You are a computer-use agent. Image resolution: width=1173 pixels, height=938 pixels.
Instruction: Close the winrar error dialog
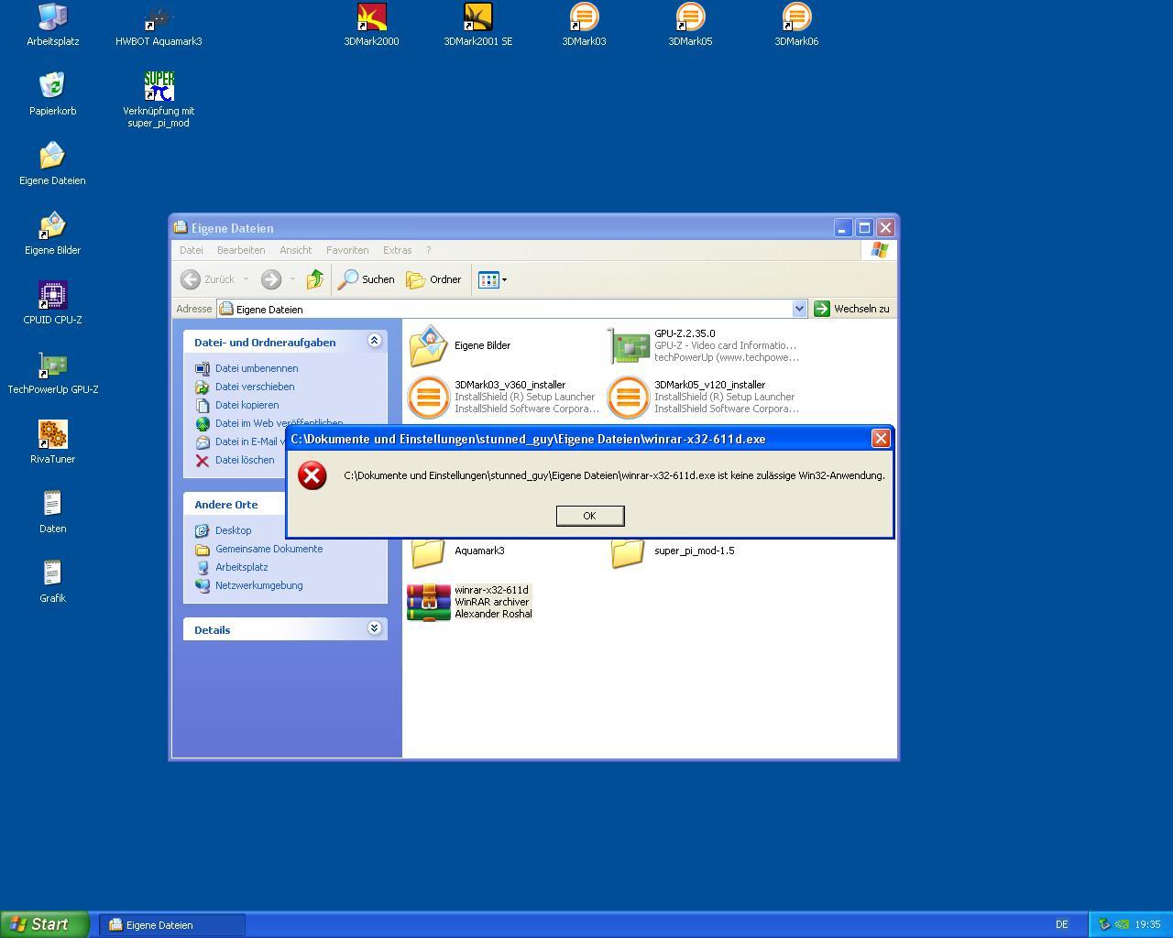[x=881, y=439]
